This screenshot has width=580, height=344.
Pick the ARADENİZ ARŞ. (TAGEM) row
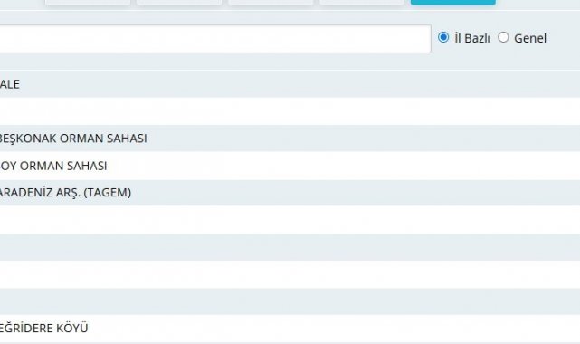click(290, 193)
